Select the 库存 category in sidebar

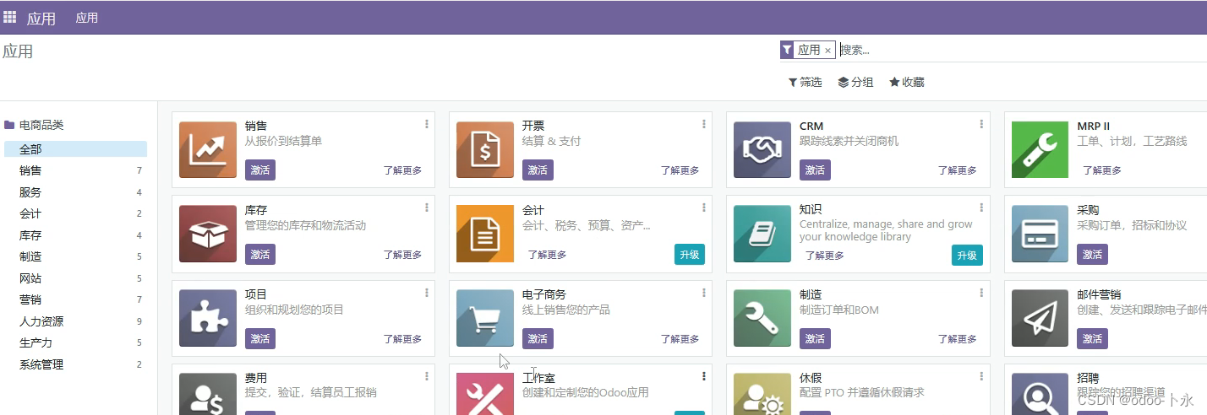pyautogui.click(x=75, y=235)
